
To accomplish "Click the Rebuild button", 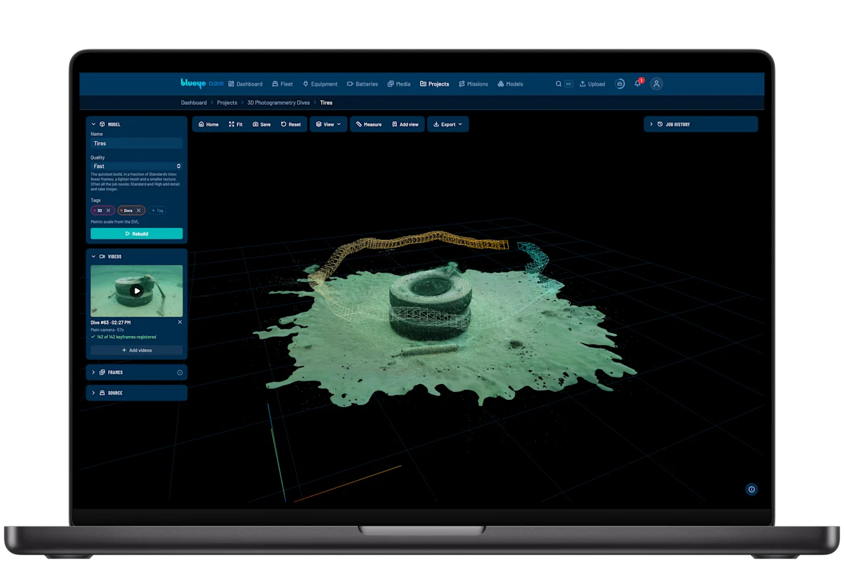I will point(136,234).
